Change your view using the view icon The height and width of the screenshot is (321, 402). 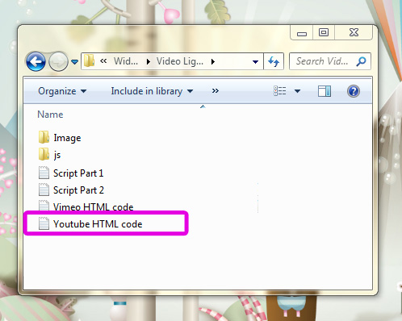[280, 91]
